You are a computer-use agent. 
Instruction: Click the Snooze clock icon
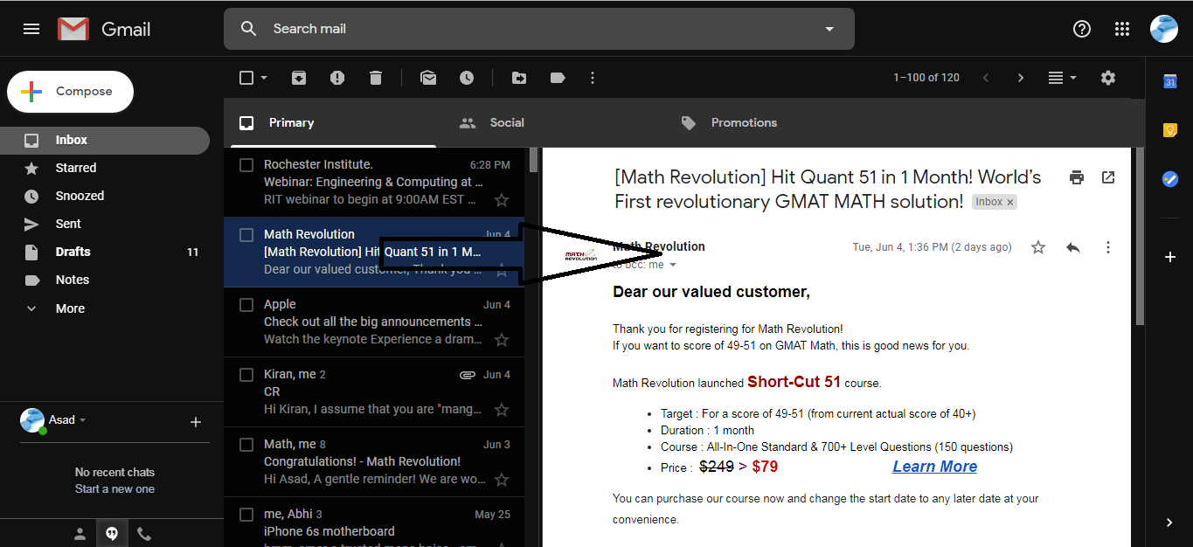tap(467, 78)
